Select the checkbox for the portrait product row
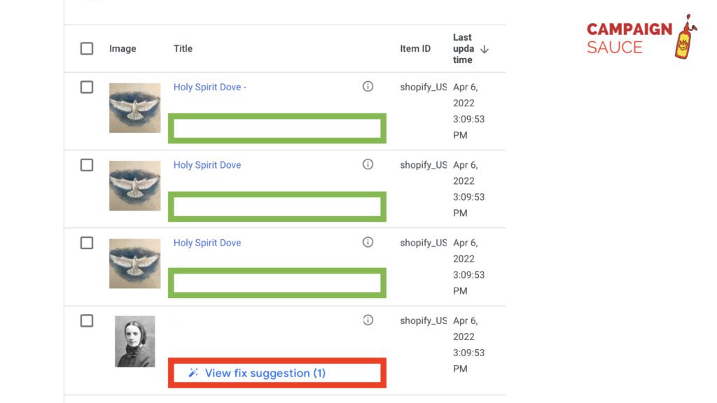This screenshot has width=717, height=403. [86, 320]
